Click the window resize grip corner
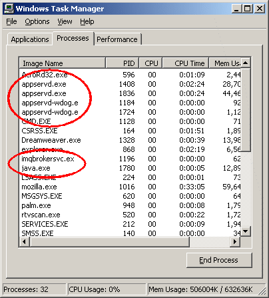Screen dimensions: 269x298 (262, 291)
